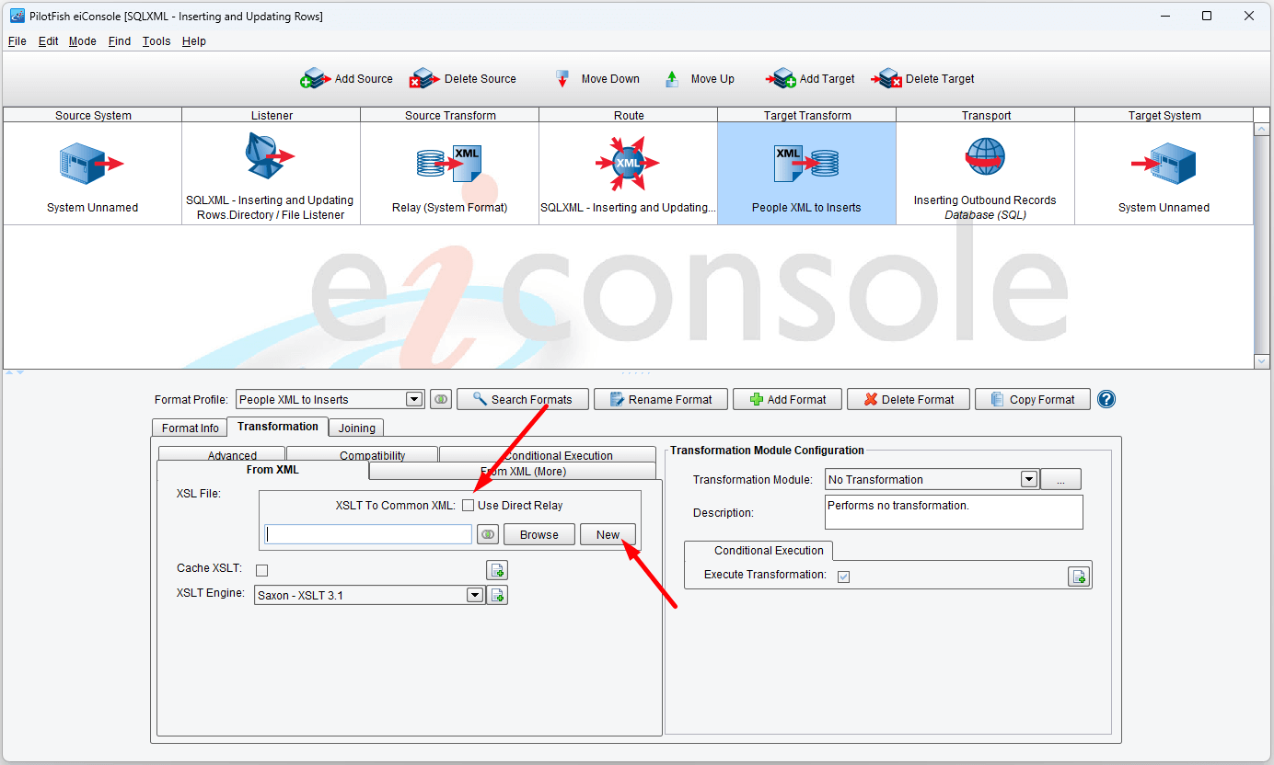Open the Mode menu
Viewport: 1274px width, 765px height.
pyautogui.click(x=82, y=40)
